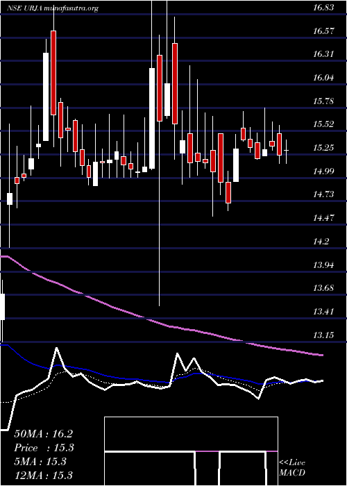
Task: Click the tall red candle reaching 16.57
Action: pos(53,73)
